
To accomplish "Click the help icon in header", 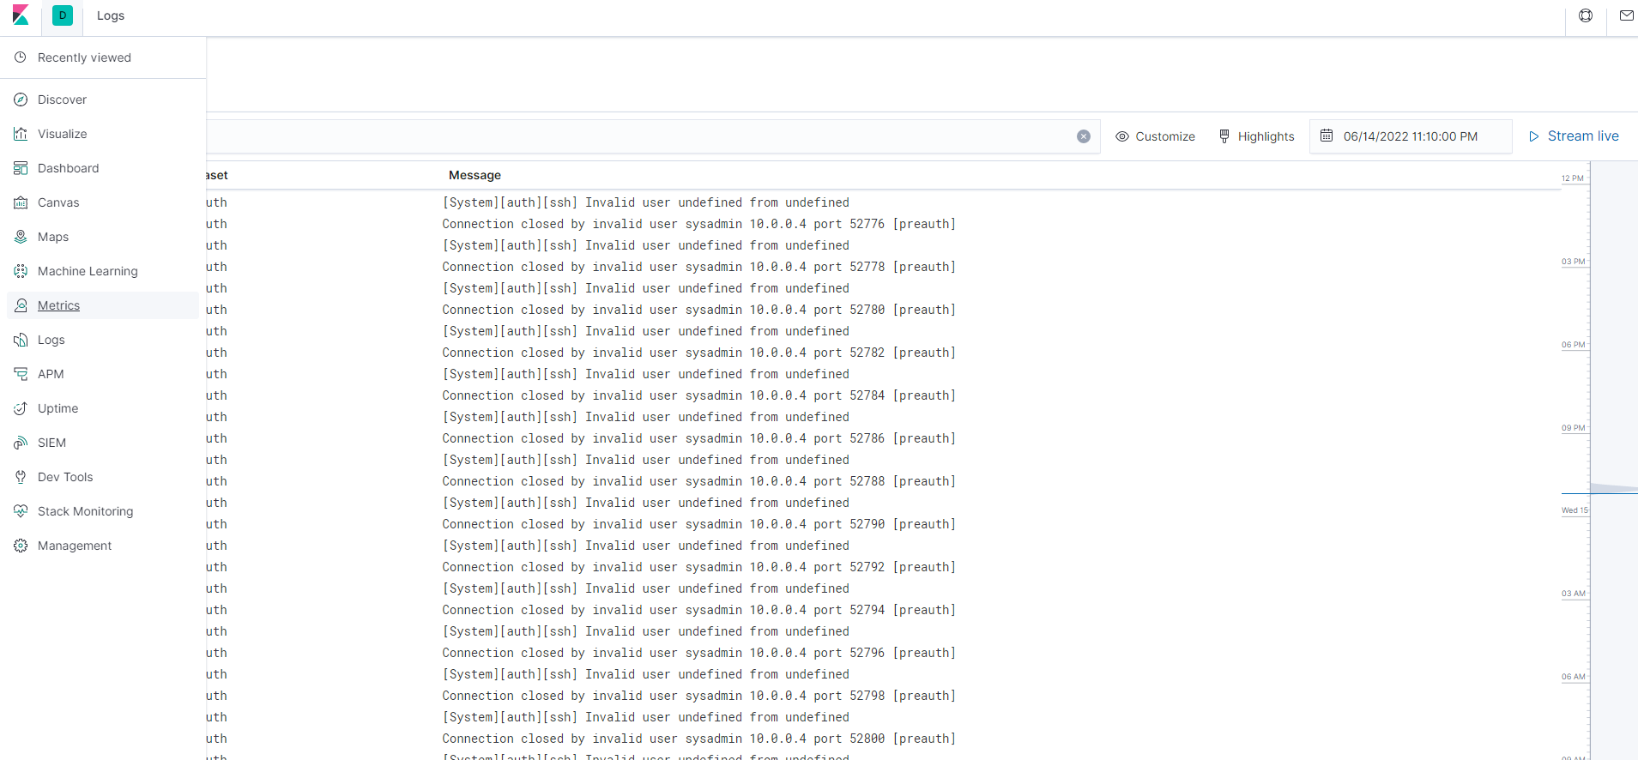I will [1586, 15].
